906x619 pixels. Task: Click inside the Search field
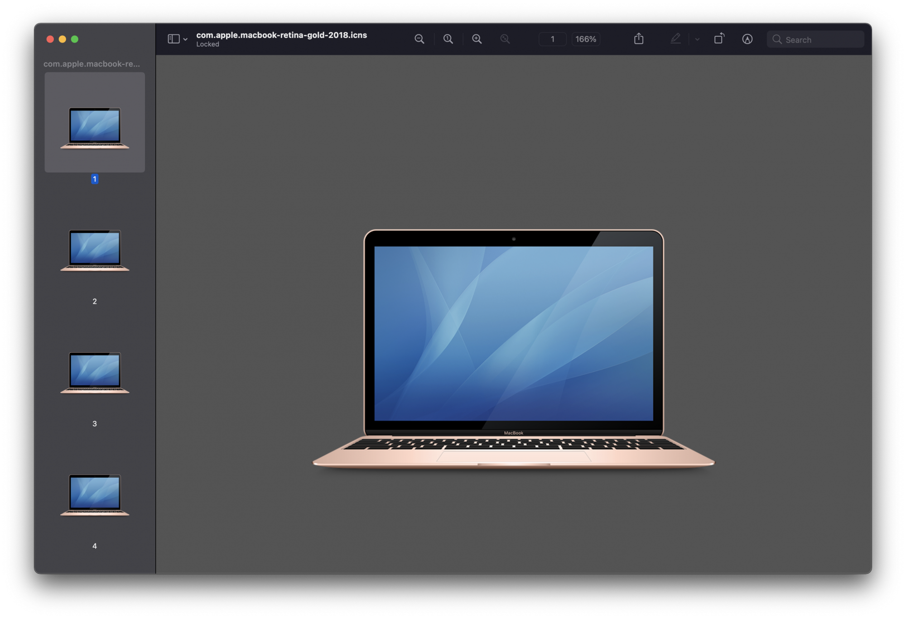coord(821,40)
